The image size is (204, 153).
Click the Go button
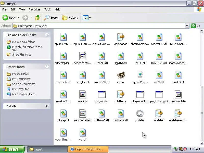pyautogui.click(x=196, y=26)
